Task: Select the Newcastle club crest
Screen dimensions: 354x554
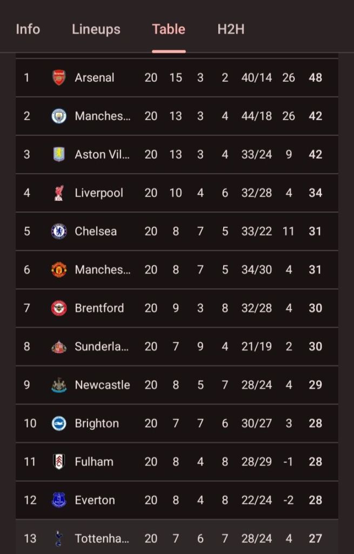Action: (x=59, y=385)
